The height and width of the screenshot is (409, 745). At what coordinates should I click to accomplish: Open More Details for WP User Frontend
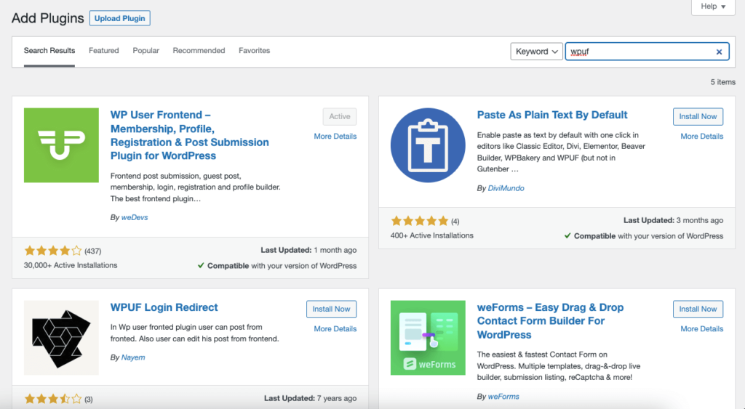[x=335, y=136]
